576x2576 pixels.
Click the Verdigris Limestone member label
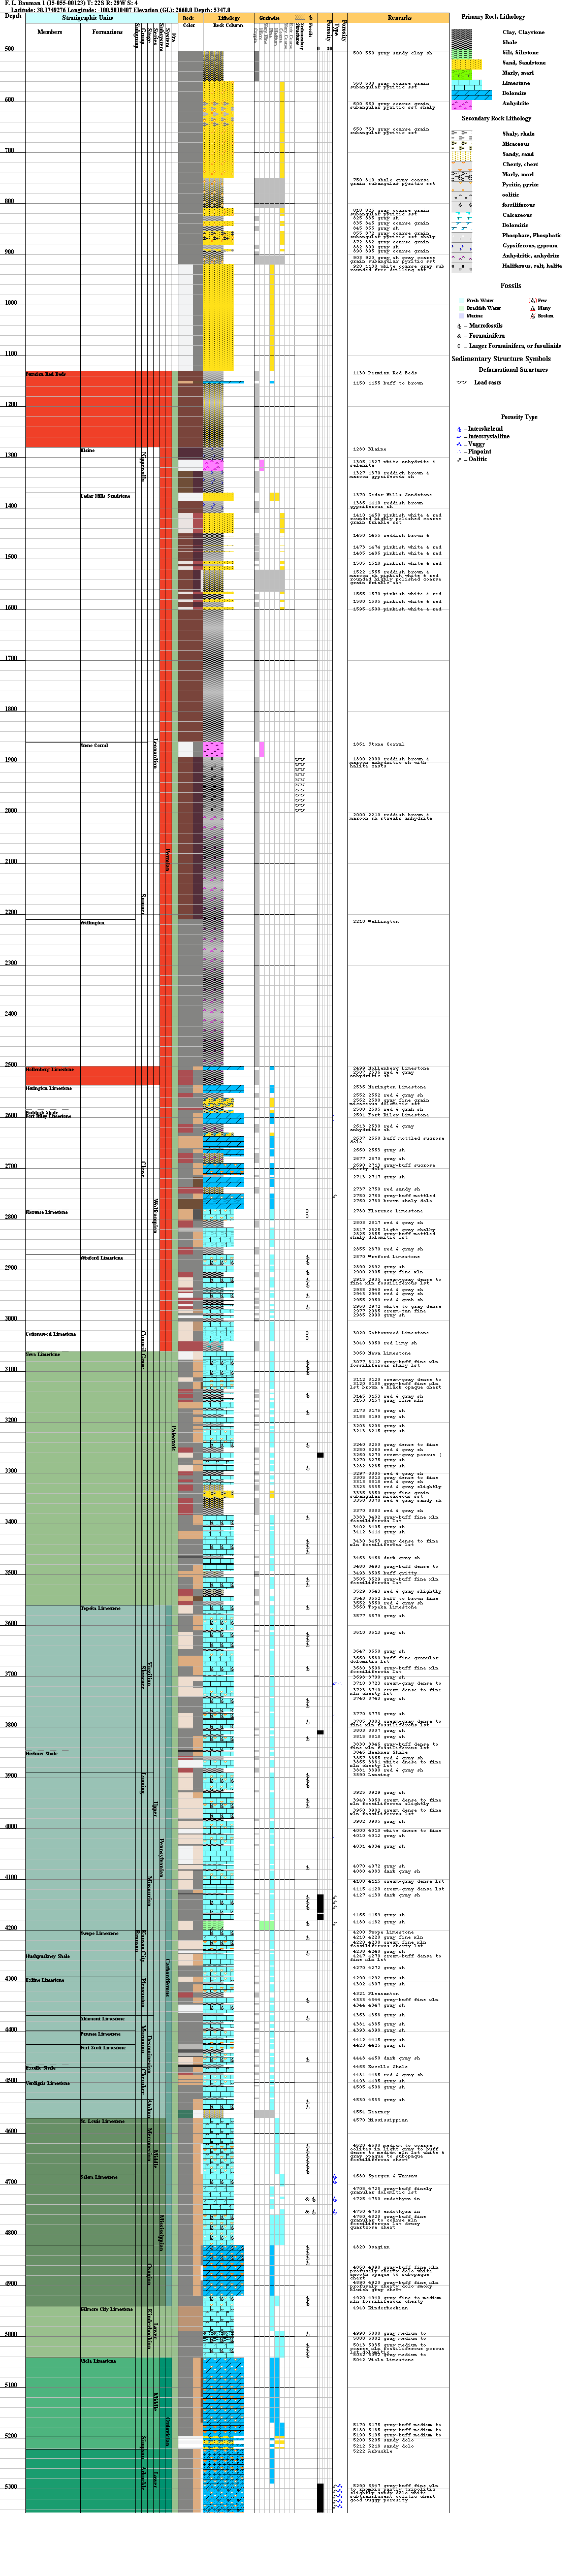coord(48,2083)
